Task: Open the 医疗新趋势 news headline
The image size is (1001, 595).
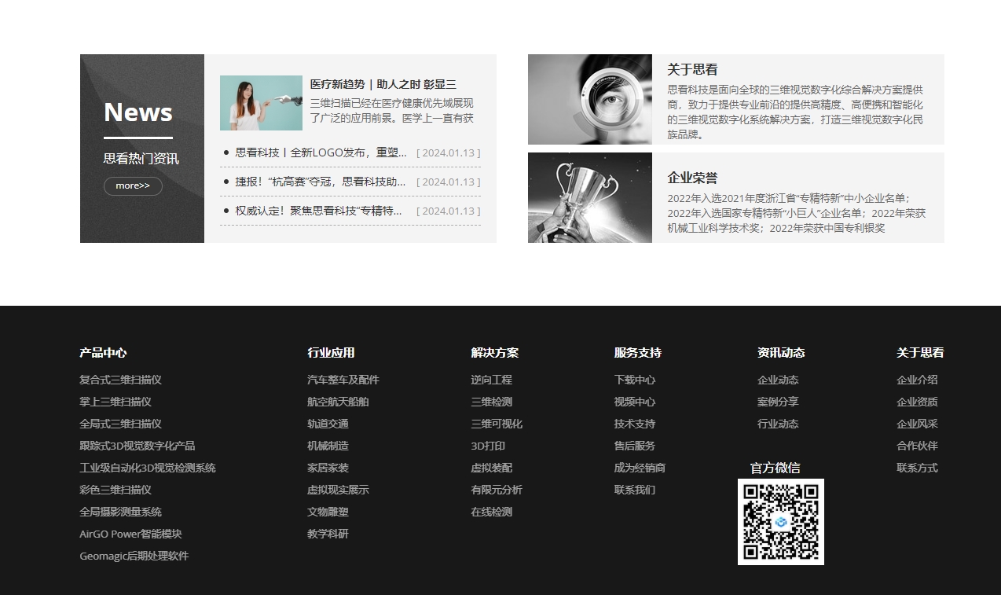Action: pos(383,84)
